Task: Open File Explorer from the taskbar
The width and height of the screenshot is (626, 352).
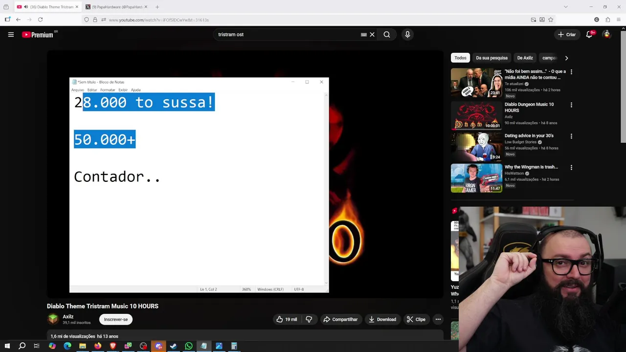Action: [x=83, y=346]
